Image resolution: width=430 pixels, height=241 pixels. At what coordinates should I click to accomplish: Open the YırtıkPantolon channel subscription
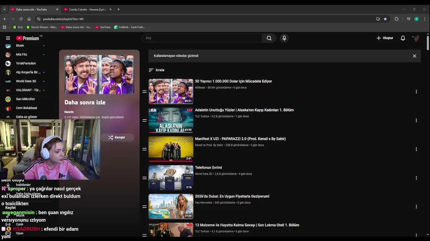coord(25,63)
